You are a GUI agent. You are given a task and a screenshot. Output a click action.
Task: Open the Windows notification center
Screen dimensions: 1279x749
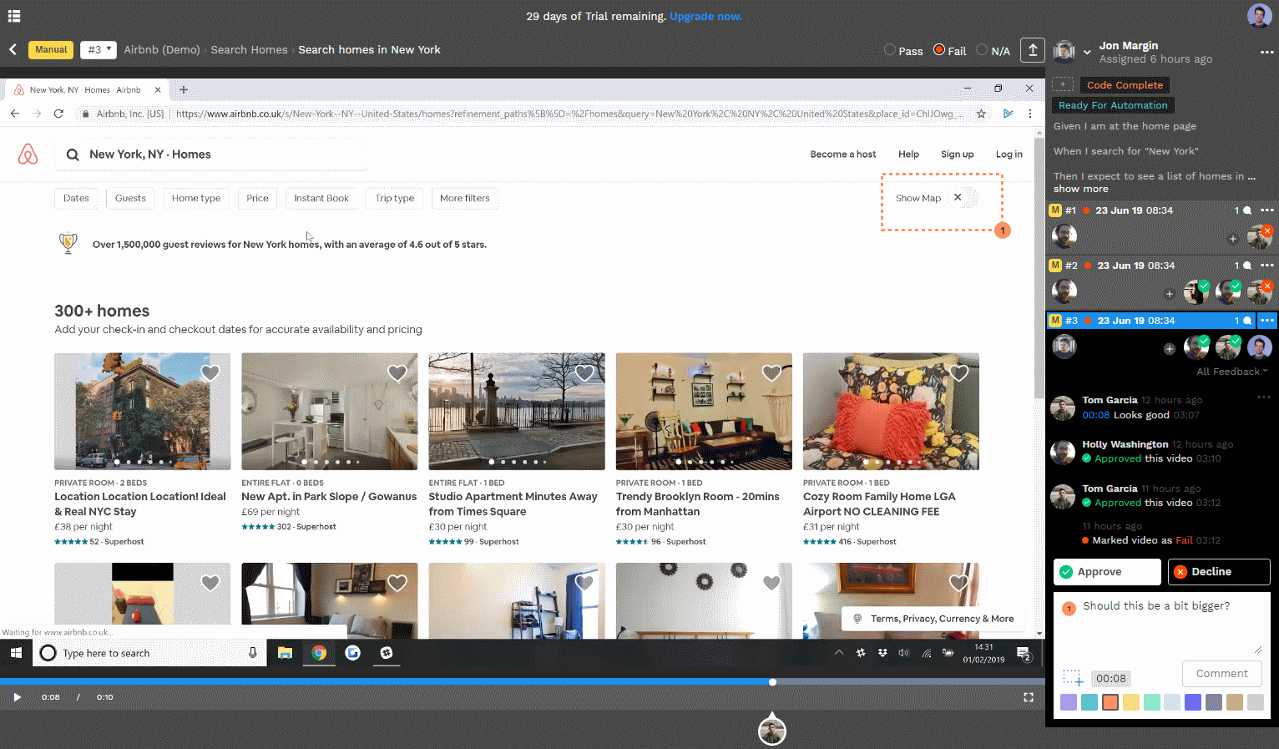point(1024,654)
